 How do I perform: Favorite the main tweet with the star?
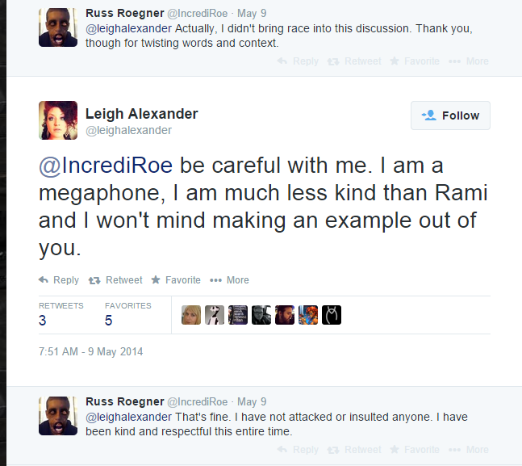[177, 280]
